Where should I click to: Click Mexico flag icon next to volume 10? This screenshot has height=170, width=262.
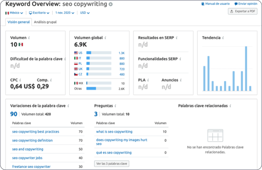click(x=21, y=45)
